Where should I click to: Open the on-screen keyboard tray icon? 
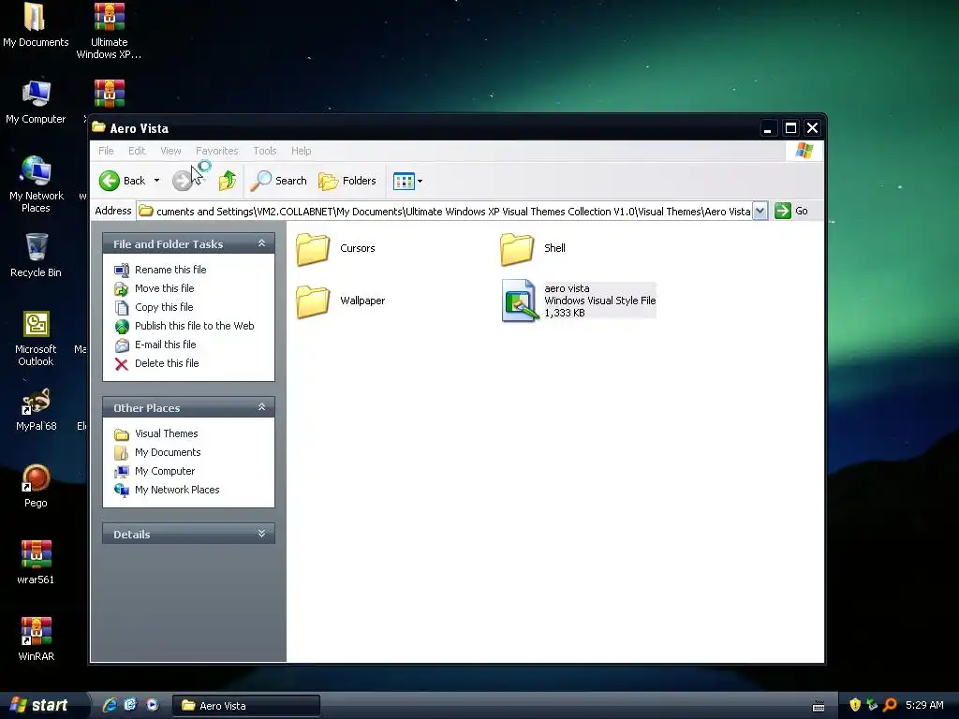pyautogui.click(x=819, y=706)
